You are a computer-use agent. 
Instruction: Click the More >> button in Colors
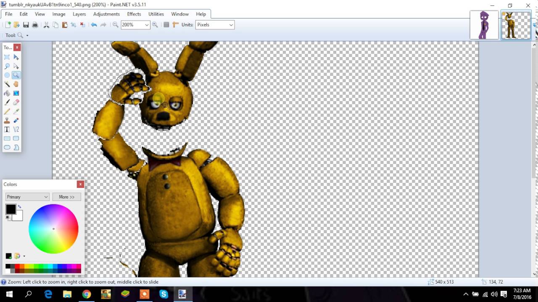coord(66,197)
